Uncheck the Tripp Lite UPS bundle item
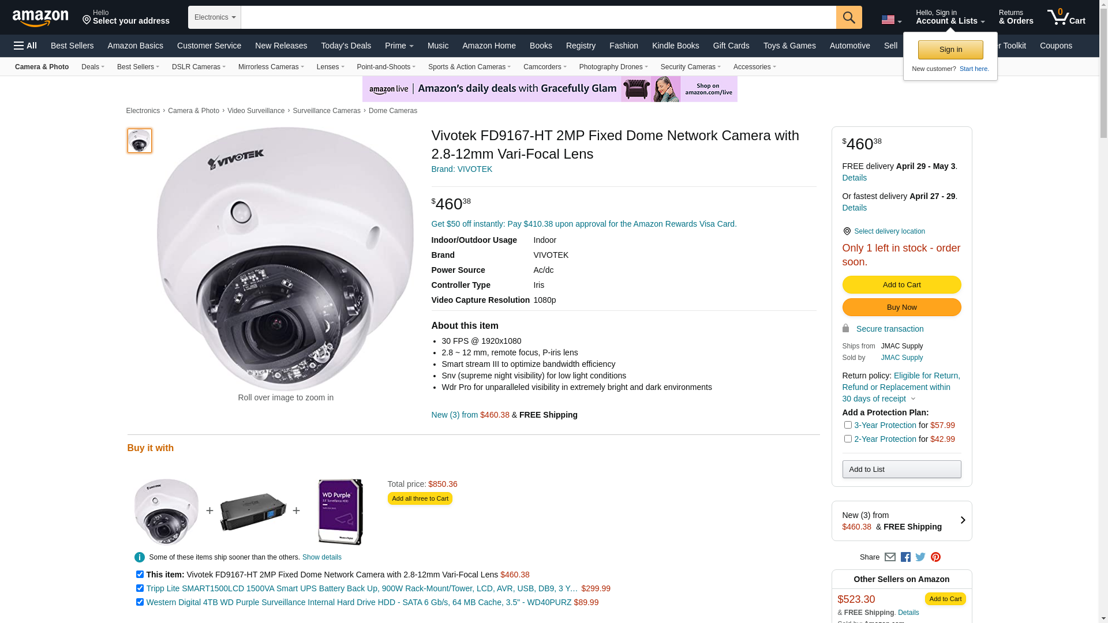 140,588
